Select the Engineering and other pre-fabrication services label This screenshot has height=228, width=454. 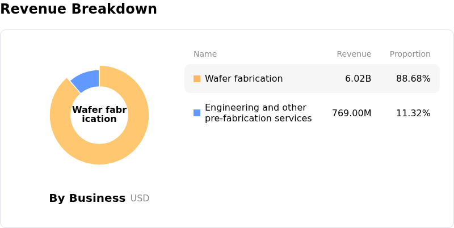[258, 113]
